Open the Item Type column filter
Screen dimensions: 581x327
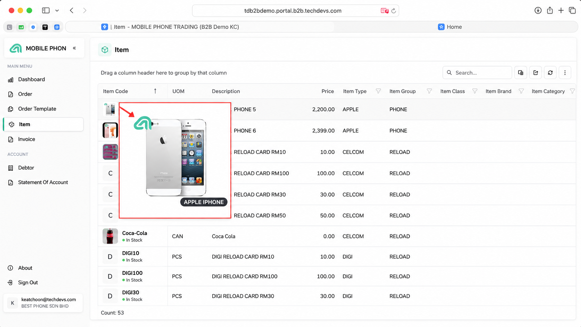(378, 91)
